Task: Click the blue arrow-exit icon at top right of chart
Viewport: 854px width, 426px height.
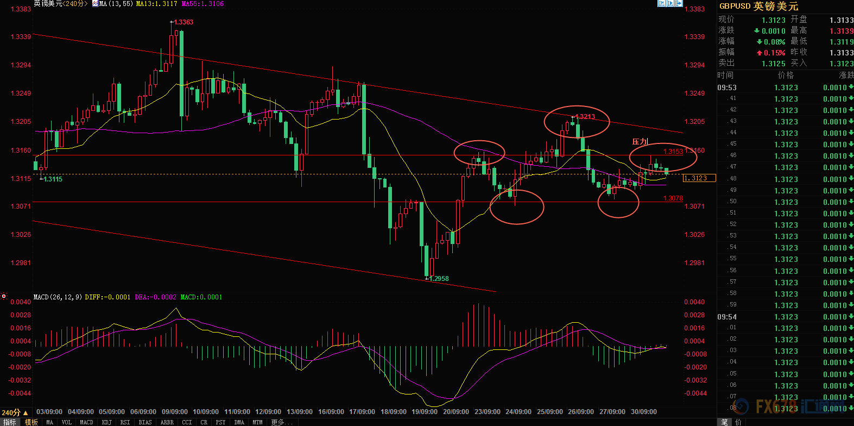Action: [x=678, y=3]
